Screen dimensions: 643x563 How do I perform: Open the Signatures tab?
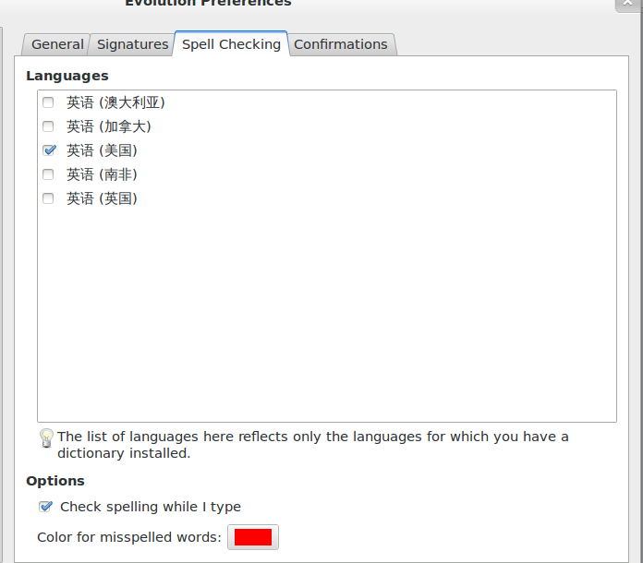pyautogui.click(x=132, y=44)
